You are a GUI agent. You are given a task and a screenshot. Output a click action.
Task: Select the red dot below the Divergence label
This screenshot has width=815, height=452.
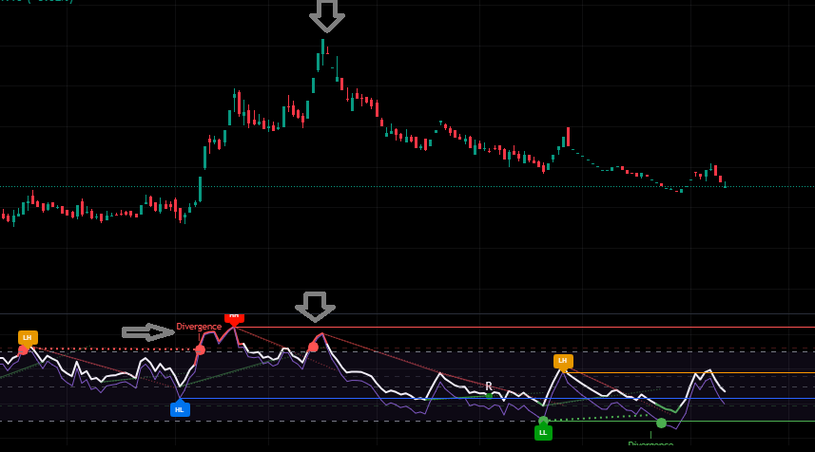pyautogui.click(x=200, y=349)
